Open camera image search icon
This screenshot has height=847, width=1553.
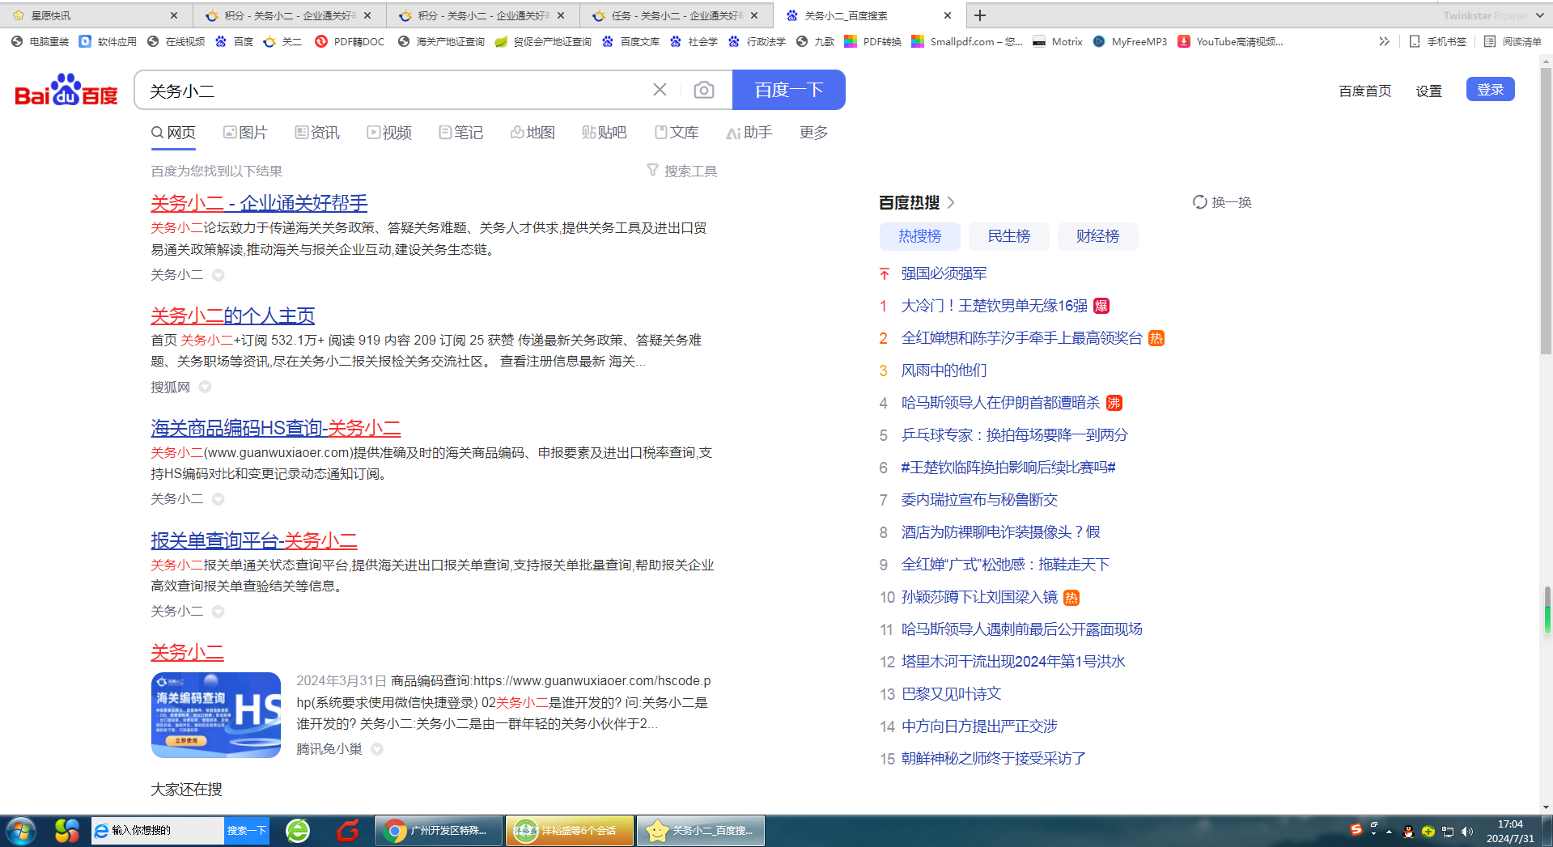point(704,90)
